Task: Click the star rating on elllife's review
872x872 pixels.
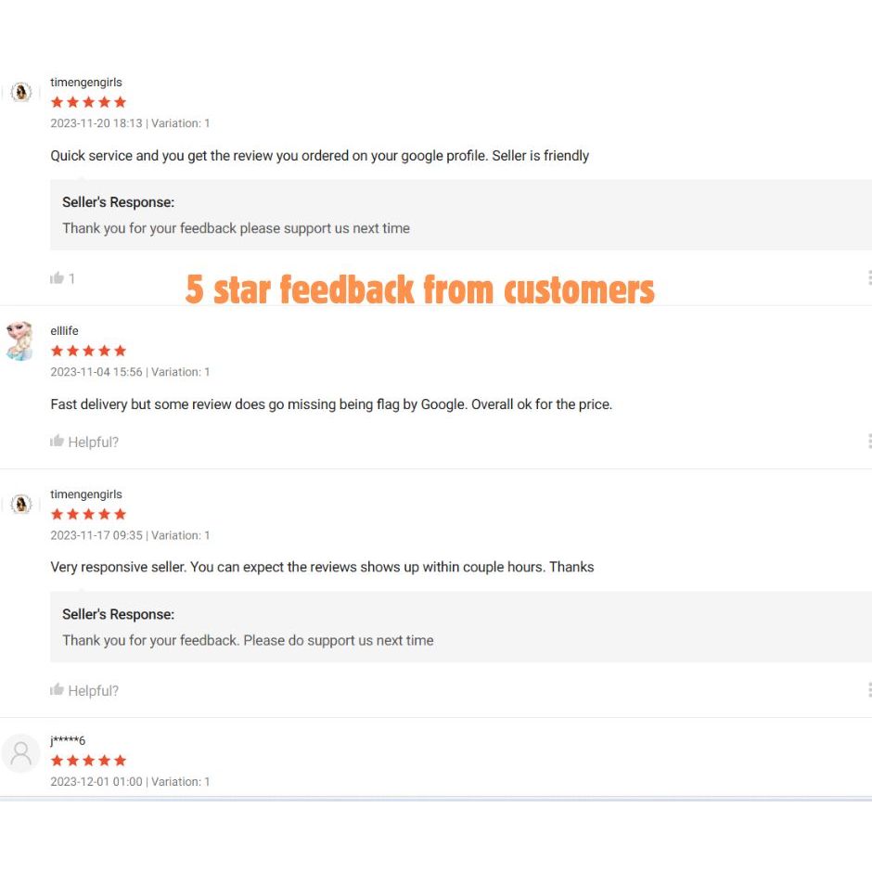Action: coord(88,351)
